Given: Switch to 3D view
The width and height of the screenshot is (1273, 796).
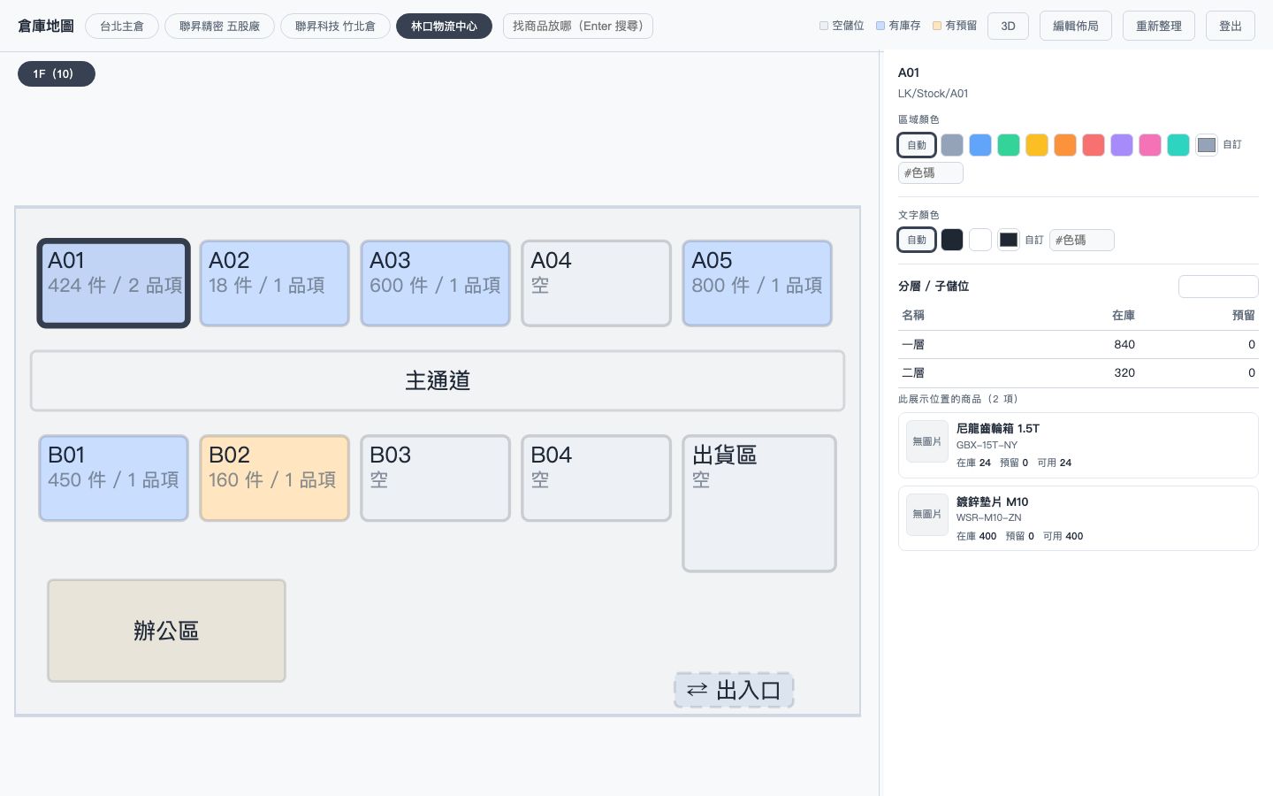Looking at the screenshot, I should click(1008, 26).
